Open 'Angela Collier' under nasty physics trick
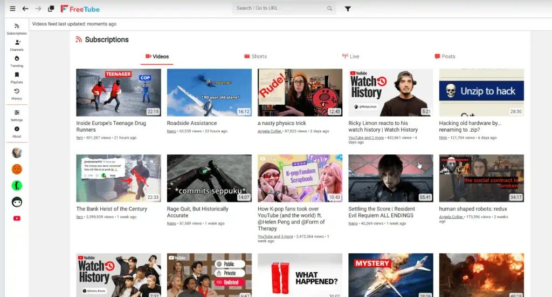Screen dimensions: 552x297 pyautogui.click(x=270, y=131)
